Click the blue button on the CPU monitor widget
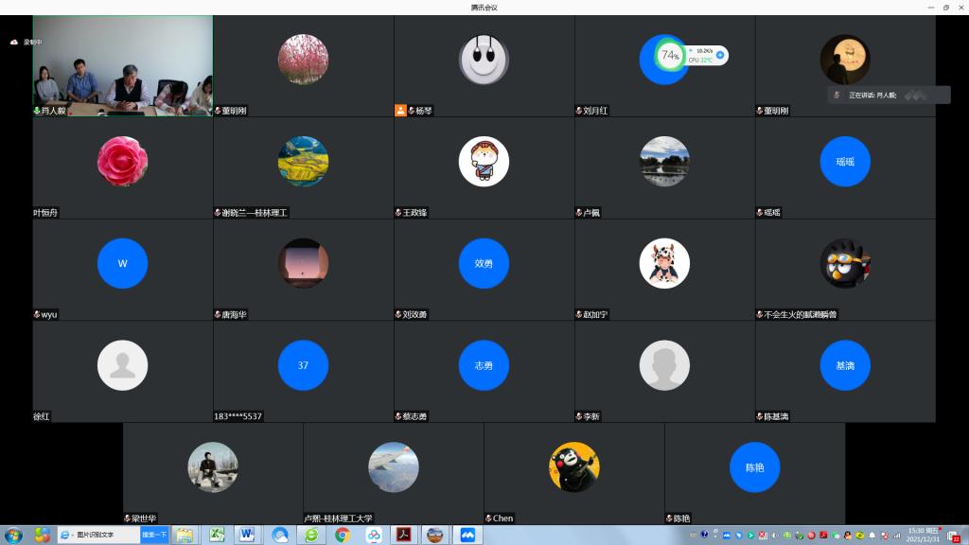This screenshot has width=969, height=545. [720, 55]
